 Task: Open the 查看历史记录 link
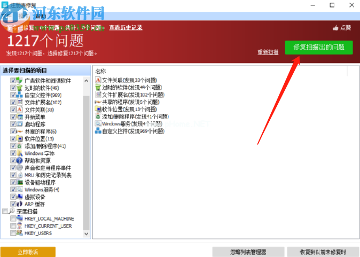coord(126,28)
